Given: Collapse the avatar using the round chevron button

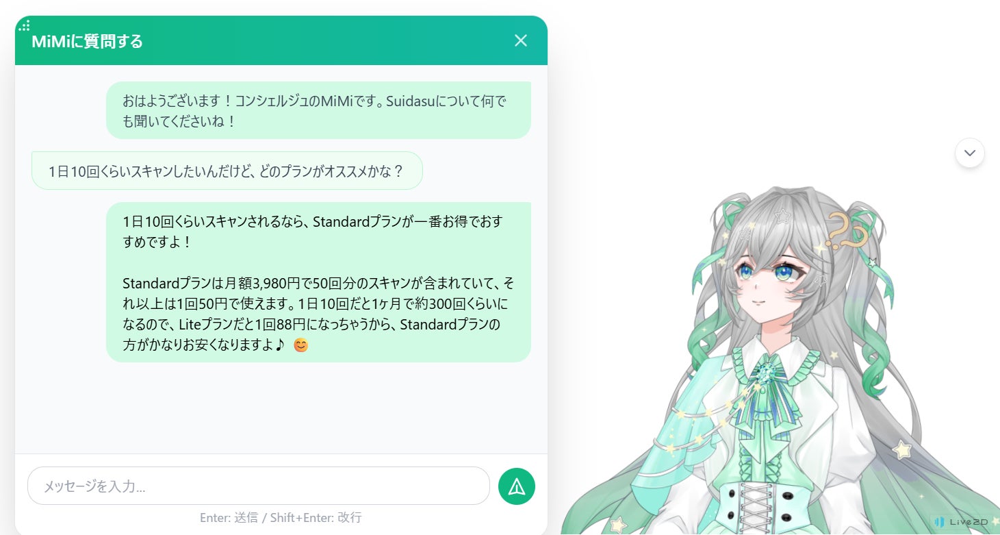Looking at the screenshot, I should pyautogui.click(x=970, y=153).
